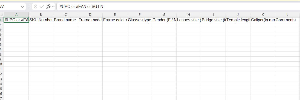
Task: Select the Temple length cell
Action: pos(238,20)
